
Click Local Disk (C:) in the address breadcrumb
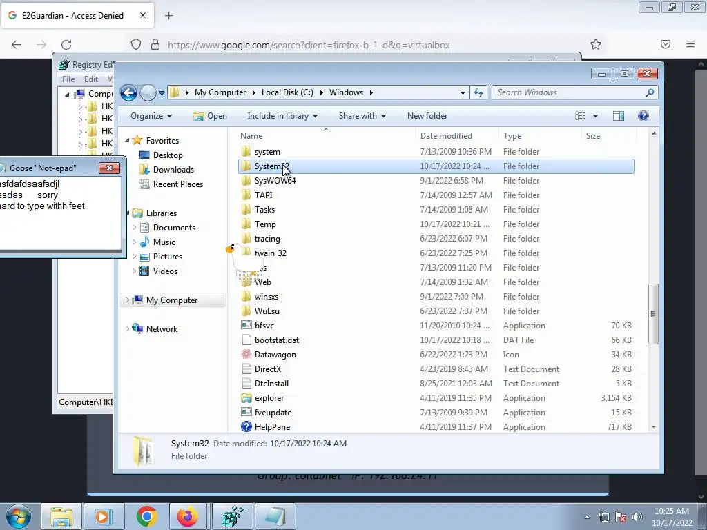287,92
